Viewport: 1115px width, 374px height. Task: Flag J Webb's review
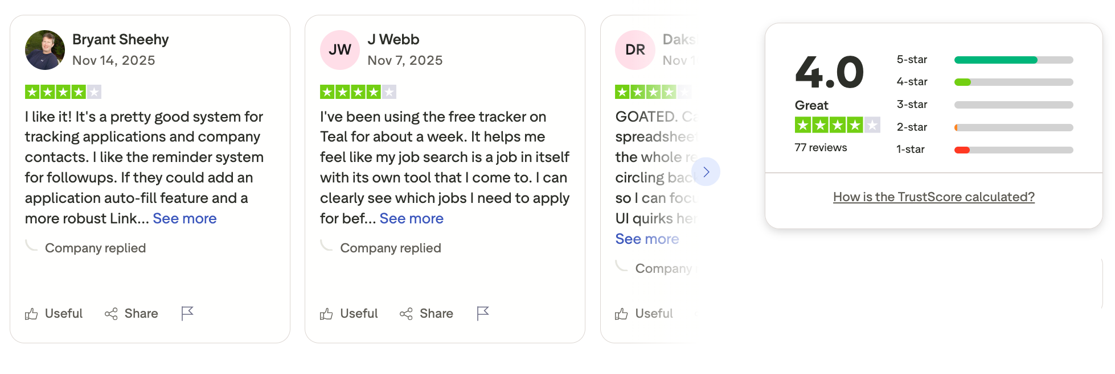483,313
